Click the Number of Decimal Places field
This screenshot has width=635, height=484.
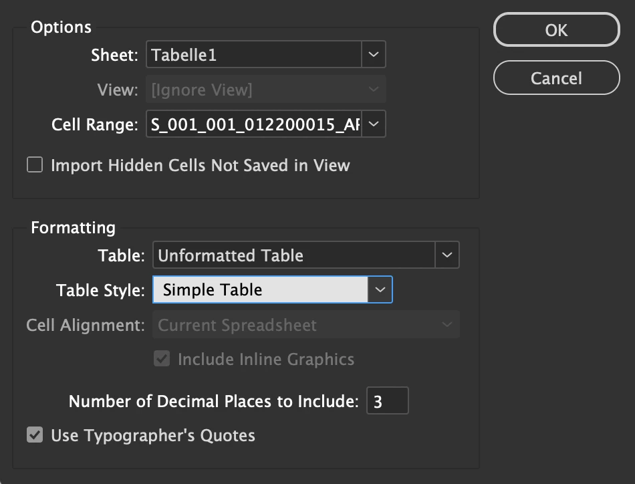pyautogui.click(x=387, y=402)
